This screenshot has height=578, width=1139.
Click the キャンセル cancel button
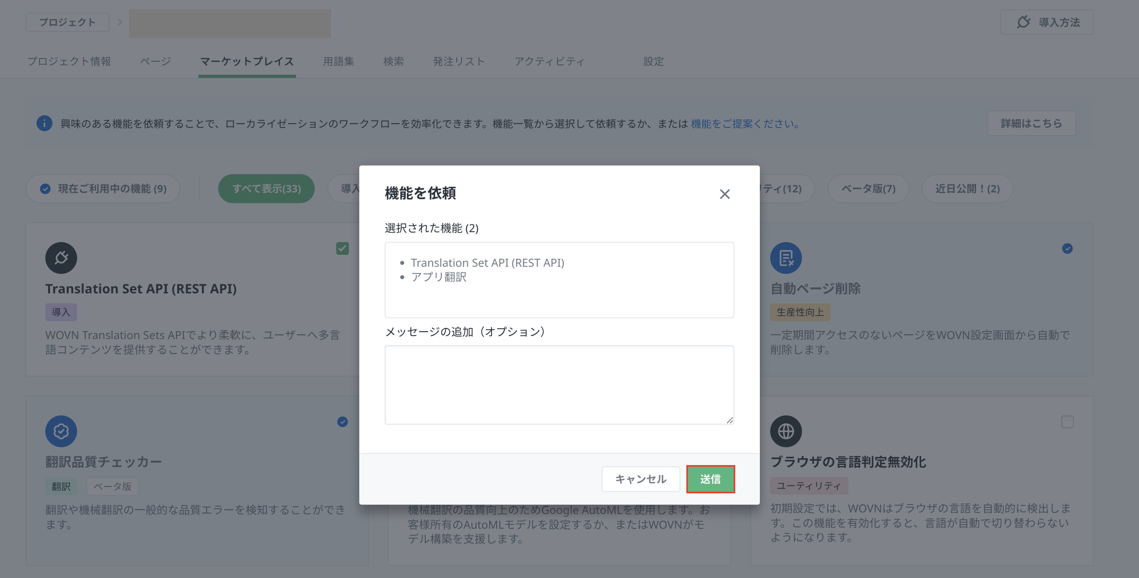pyautogui.click(x=640, y=479)
